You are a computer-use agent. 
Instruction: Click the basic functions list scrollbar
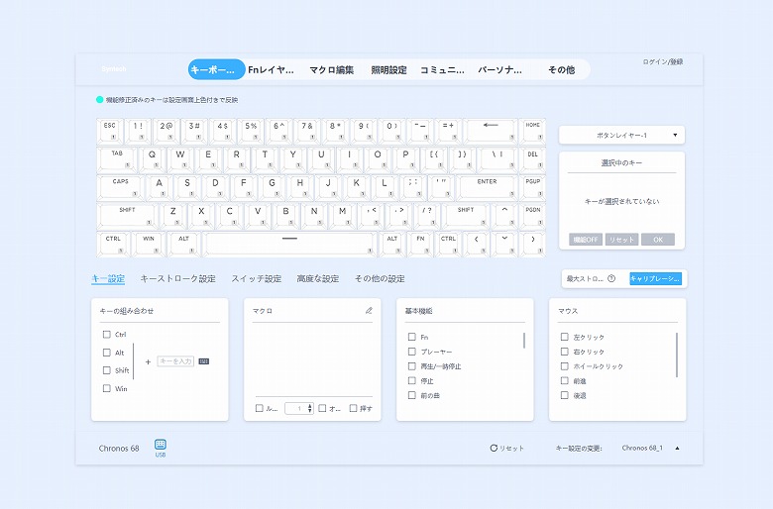524,340
